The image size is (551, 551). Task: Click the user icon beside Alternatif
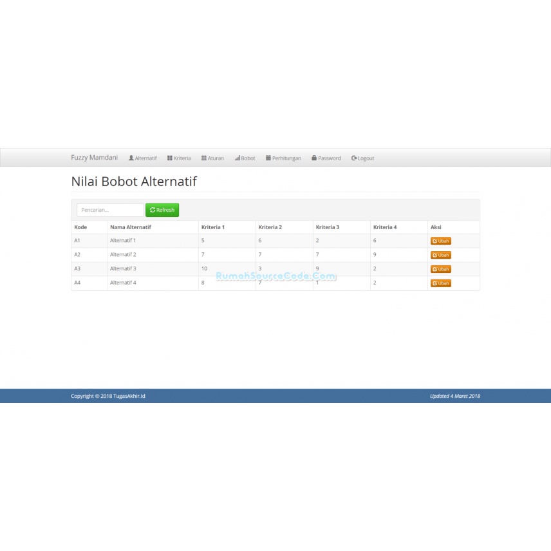click(x=131, y=158)
